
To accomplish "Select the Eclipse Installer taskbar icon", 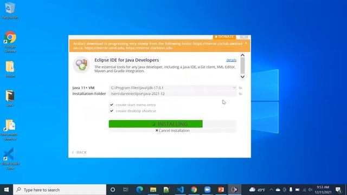I will [235, 190].
